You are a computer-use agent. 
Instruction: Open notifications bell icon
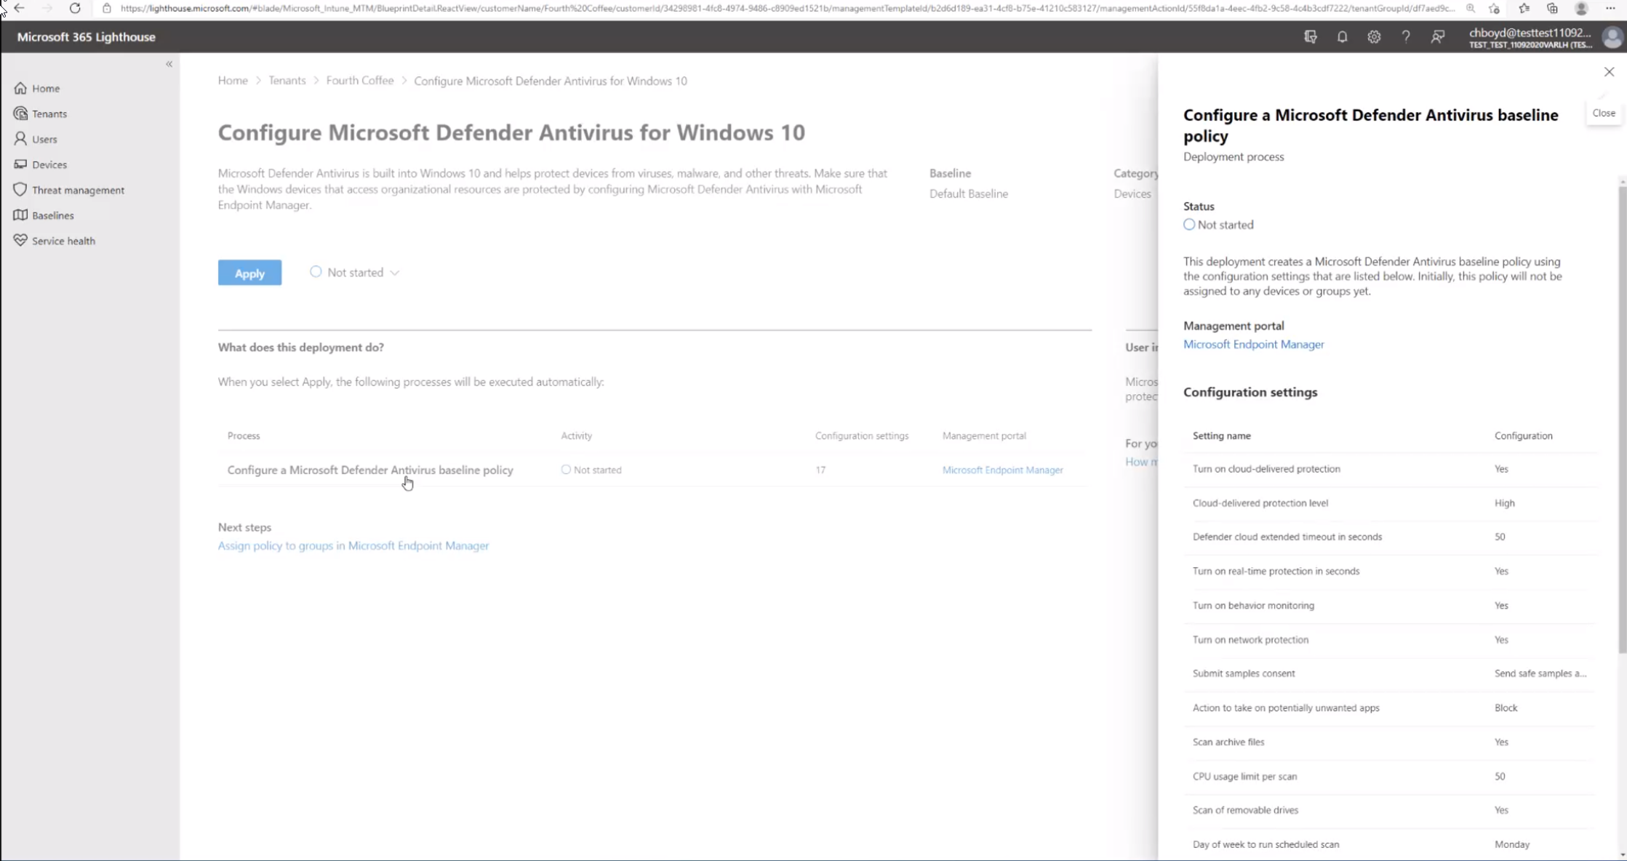1342,37
